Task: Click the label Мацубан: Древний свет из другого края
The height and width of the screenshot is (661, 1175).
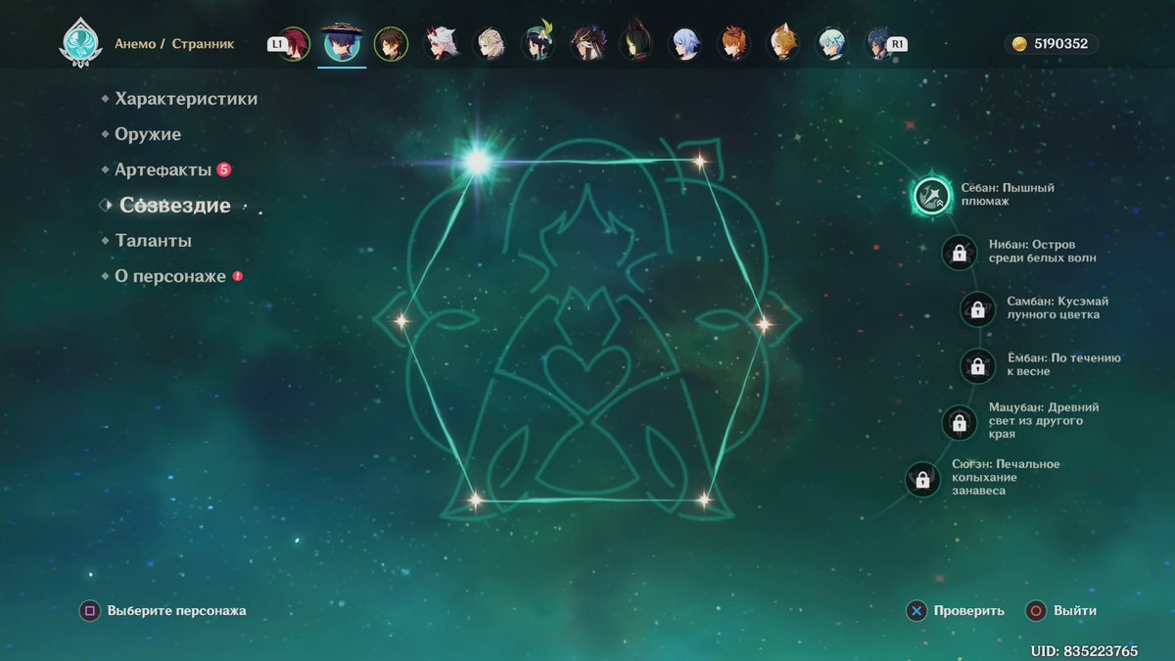Action: [x=1044, y=421]
